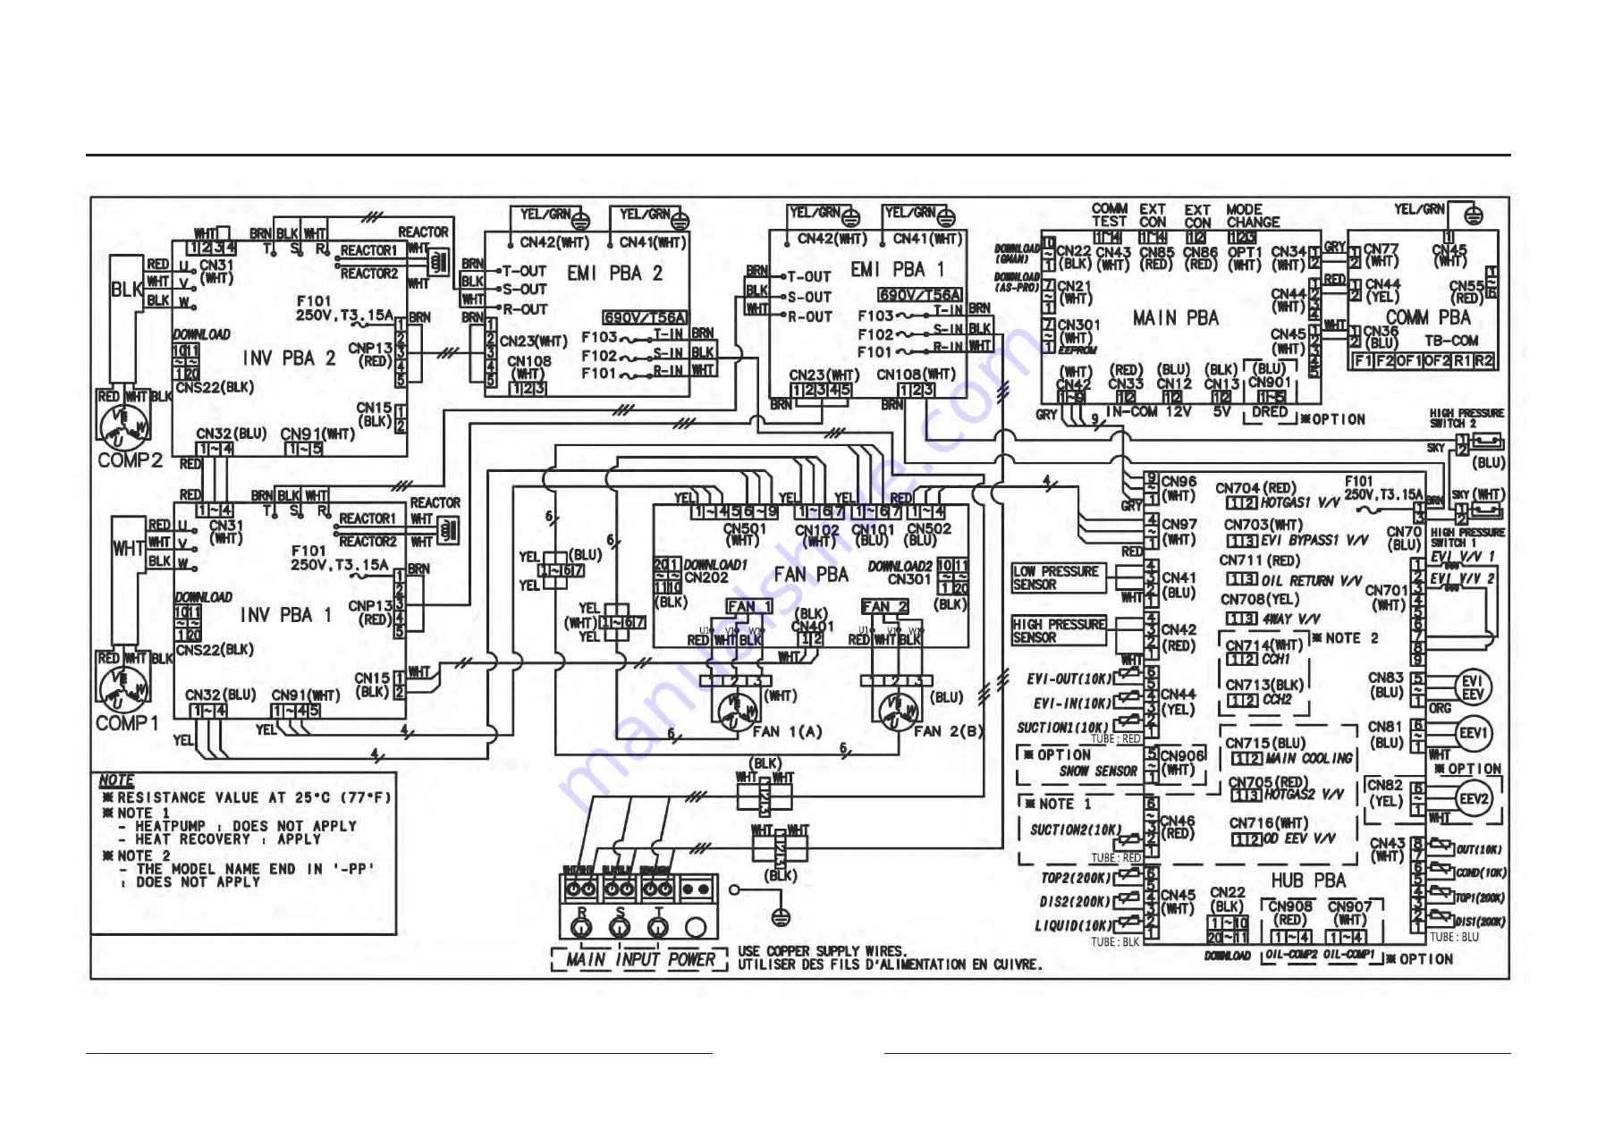1597x1129 pixels.
Task: Click the INV PBA 1 label
Action: click(x=286, y=615)
